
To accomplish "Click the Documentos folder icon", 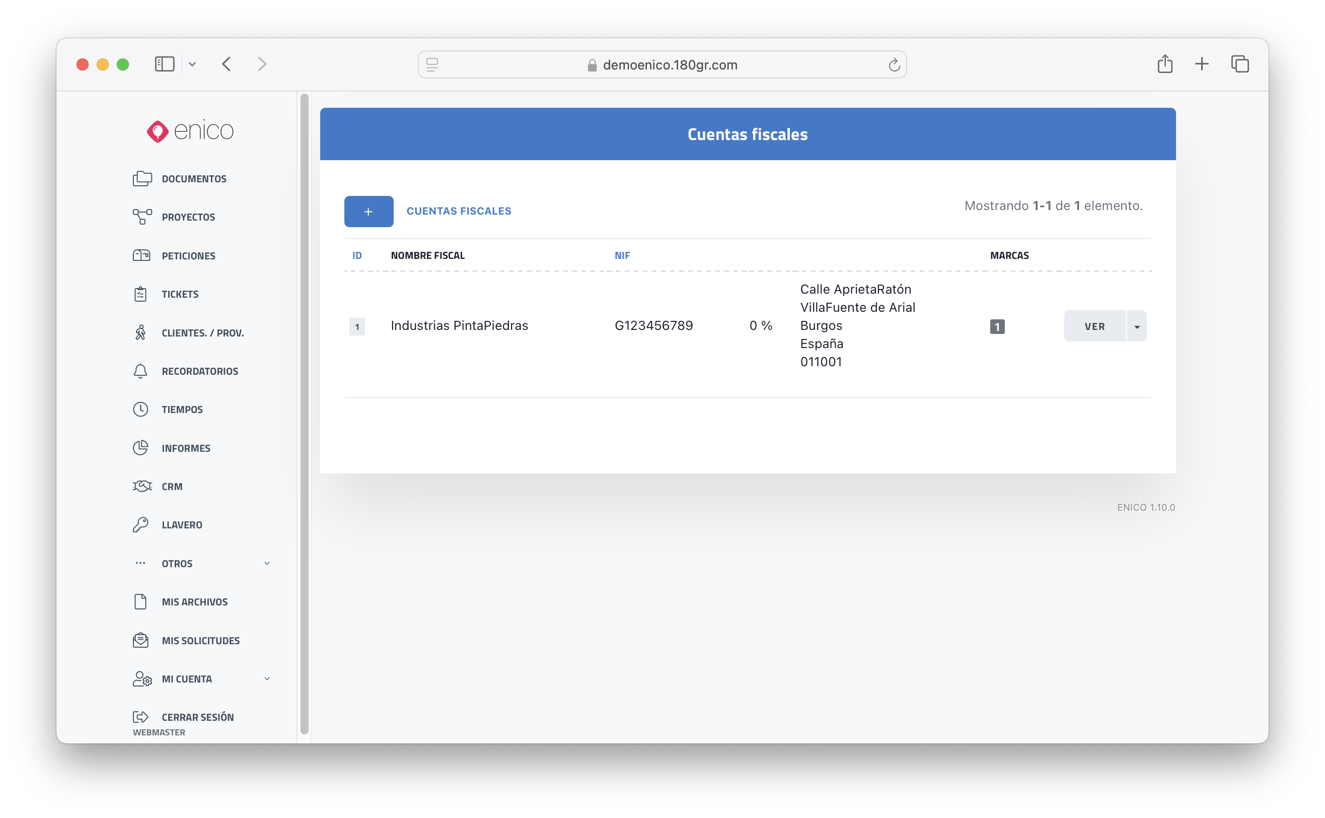I will tap(141, 178).
